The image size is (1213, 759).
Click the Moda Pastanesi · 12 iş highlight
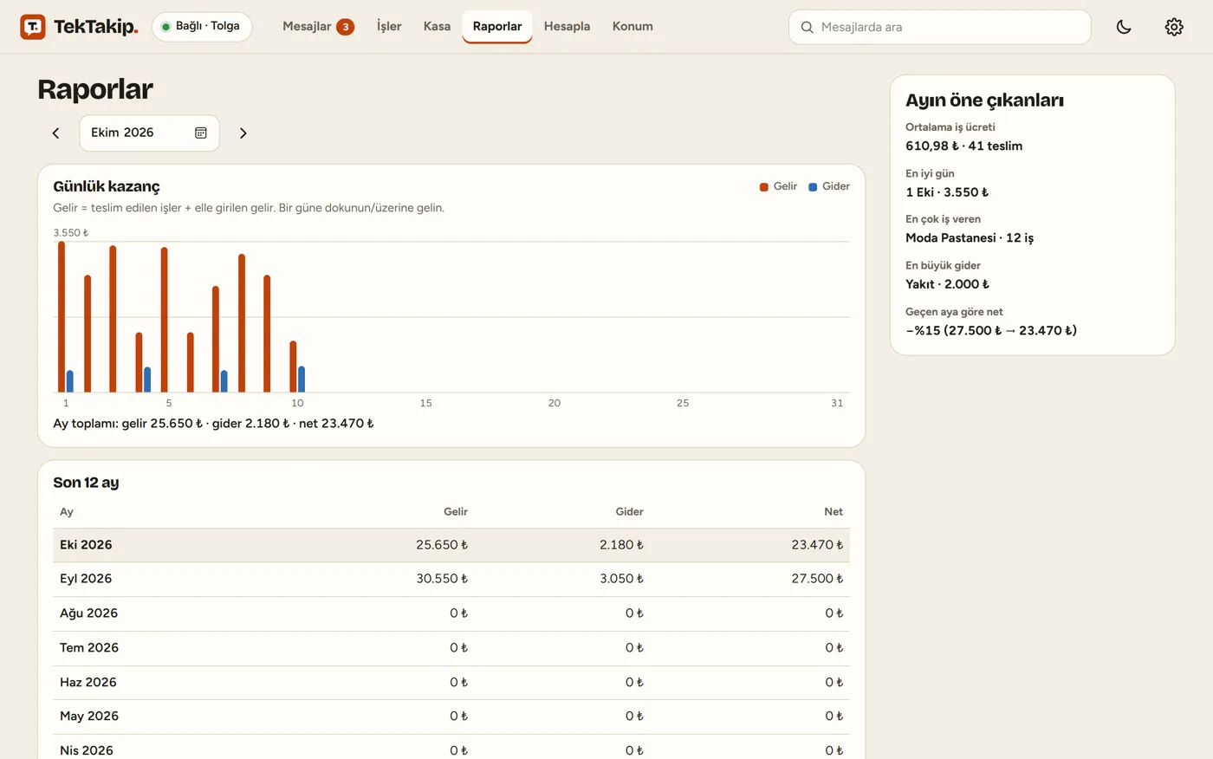970,238
